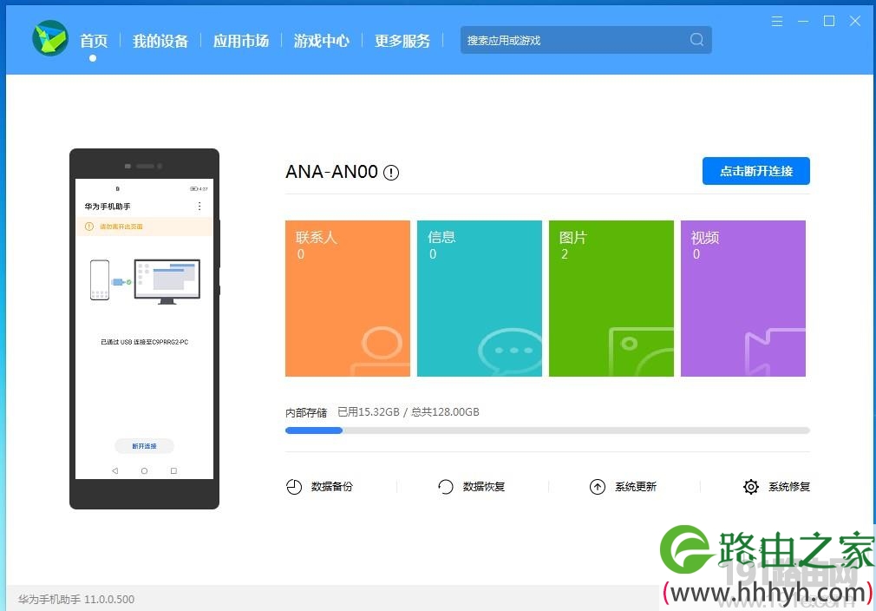Open the purple 视频 tile

point(743,298)
